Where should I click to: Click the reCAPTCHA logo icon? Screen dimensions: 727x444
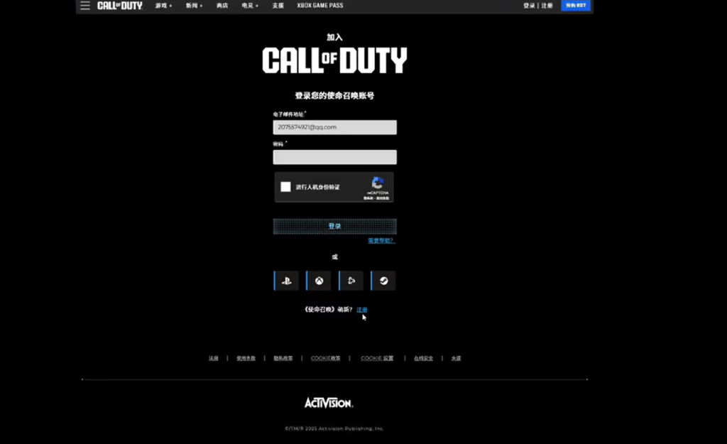click(377, 183)
